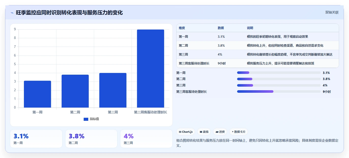Image resolution: width=349 pixels, height=158 pixels.
Task: Click the 第一周 progress bar
Action: click(279, 73)
